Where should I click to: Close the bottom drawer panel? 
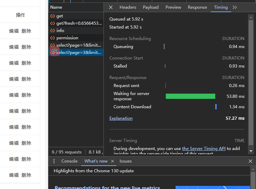click(250, 161)
